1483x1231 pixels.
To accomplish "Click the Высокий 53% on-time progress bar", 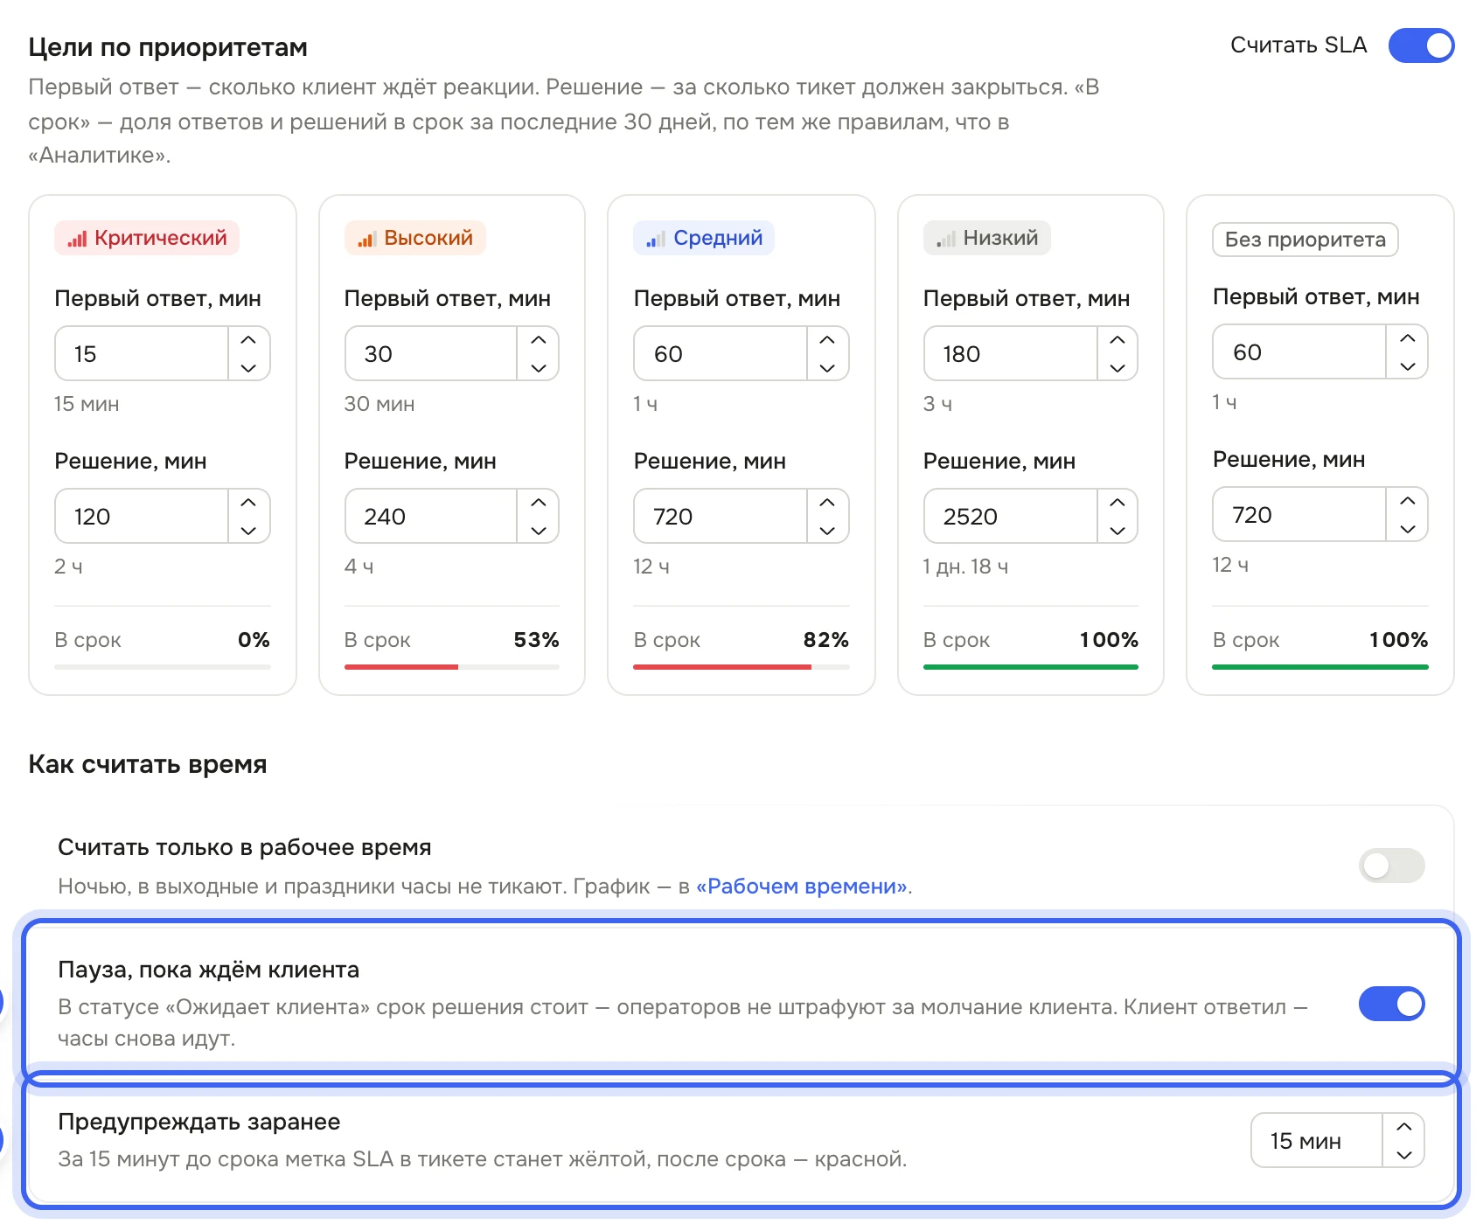I will pyautogui.click(x=452, y=667).
